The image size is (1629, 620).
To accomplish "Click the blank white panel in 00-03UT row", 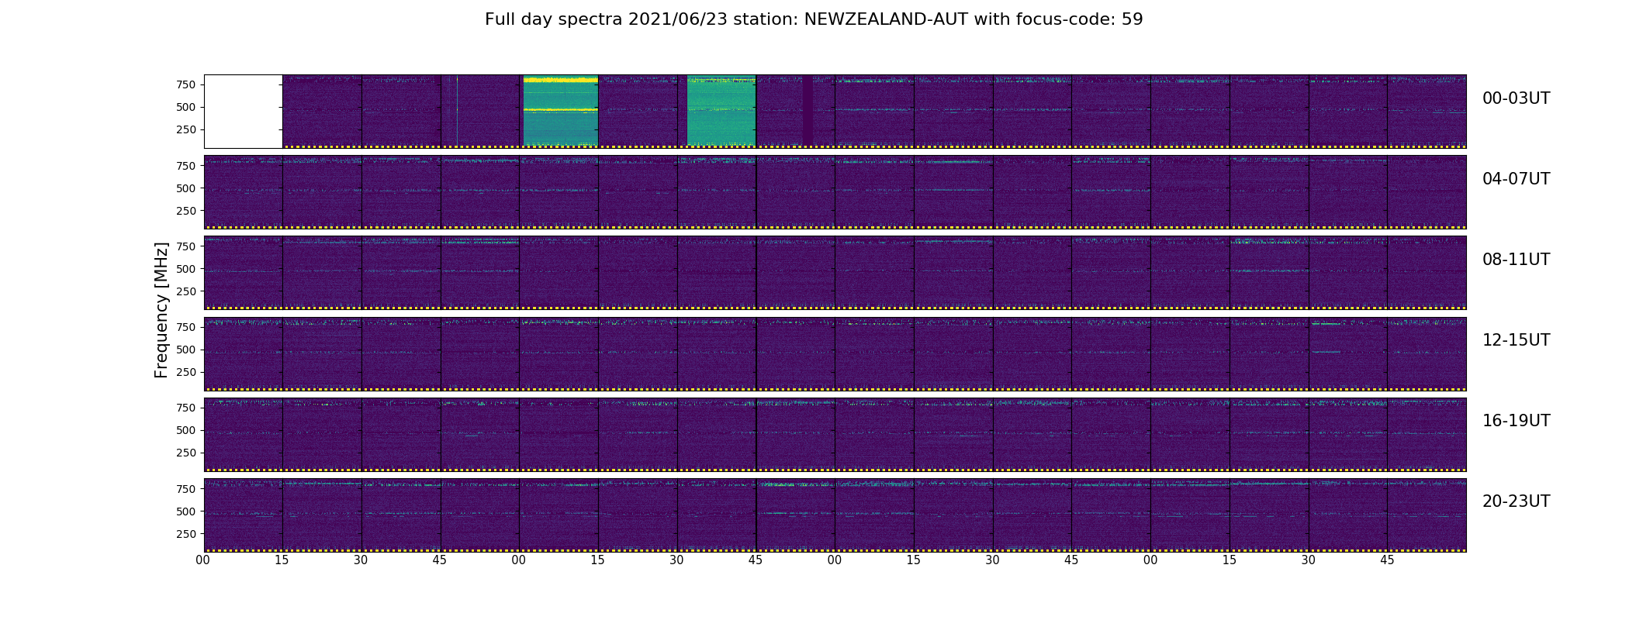I will pos(243,111).
